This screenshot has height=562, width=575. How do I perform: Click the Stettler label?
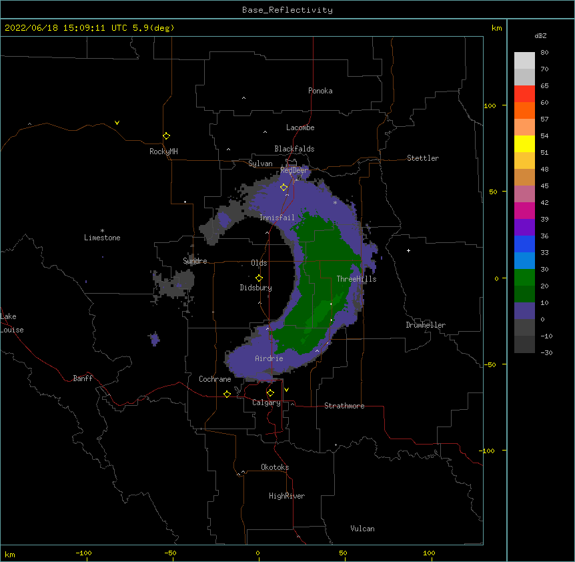pos(423,158)
